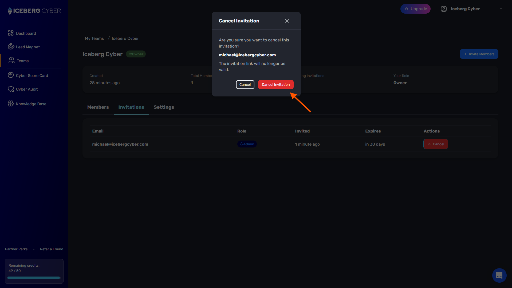Click the user profile avatar icon
This screenshot has width=512, height=288.
pos(444,9)
